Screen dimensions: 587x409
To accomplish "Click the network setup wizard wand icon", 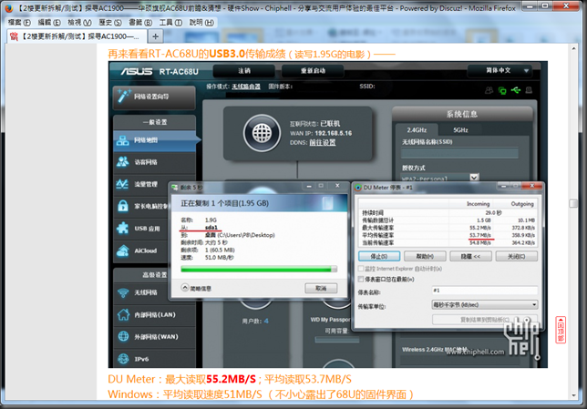I will (124, 97).
